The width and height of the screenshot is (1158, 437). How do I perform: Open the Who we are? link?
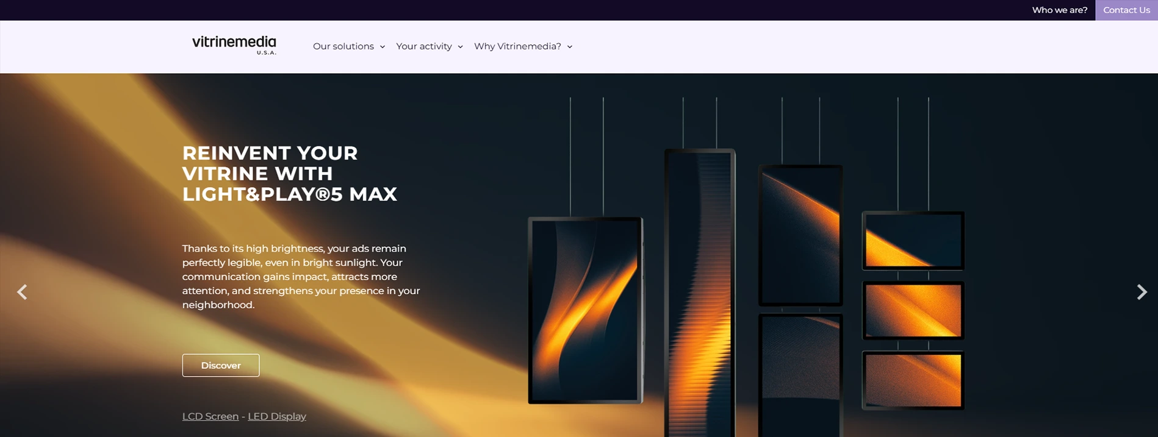click(x=1060, y=10)
